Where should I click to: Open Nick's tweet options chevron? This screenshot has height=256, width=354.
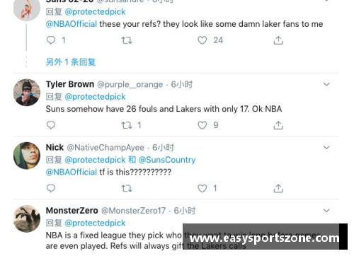coord(326,147)
